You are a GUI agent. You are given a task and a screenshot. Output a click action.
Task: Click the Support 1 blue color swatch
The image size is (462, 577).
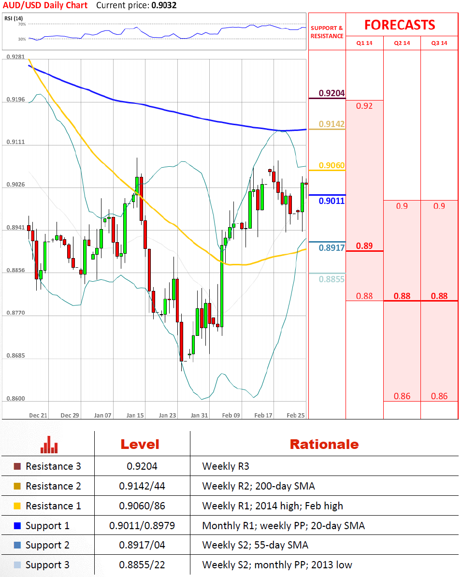pyautogui.click(x=17, y=525)
